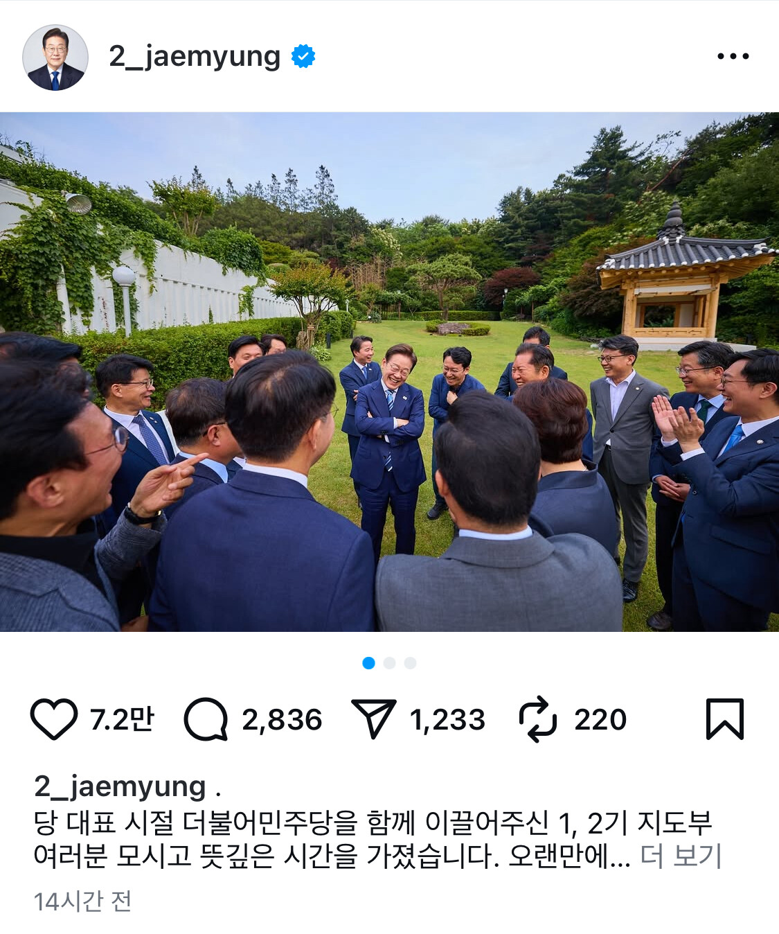Viewport: 779px width, 934px height.
Task: Open 2_jaemyung profile picture
Action: 55,58
